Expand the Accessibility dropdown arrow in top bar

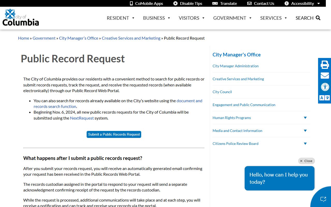pyautogui.click(x=319, y=4)
